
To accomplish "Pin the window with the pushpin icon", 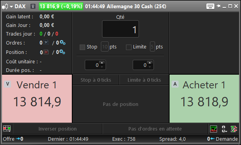I will coord(218,6).
